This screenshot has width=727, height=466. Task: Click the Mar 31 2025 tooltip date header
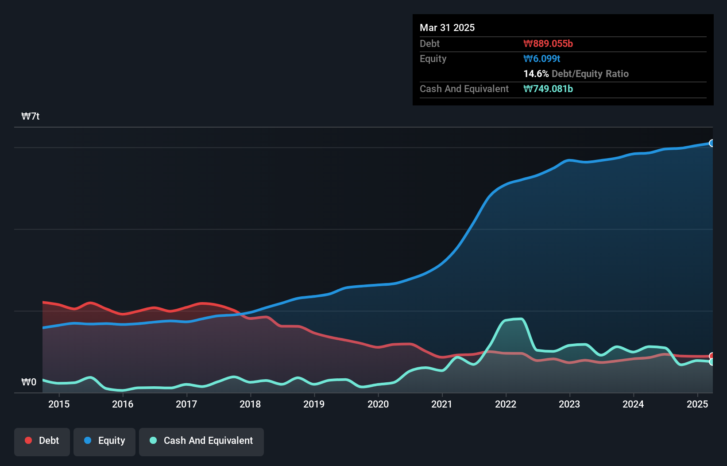pos(447,28)
